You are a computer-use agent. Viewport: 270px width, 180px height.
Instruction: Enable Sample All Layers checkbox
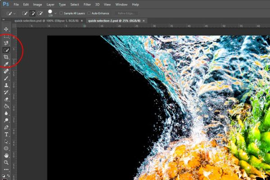[x=61, y=13]
